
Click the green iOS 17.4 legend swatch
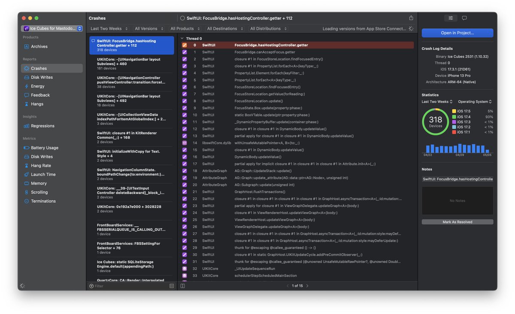[x=454, y=116]
